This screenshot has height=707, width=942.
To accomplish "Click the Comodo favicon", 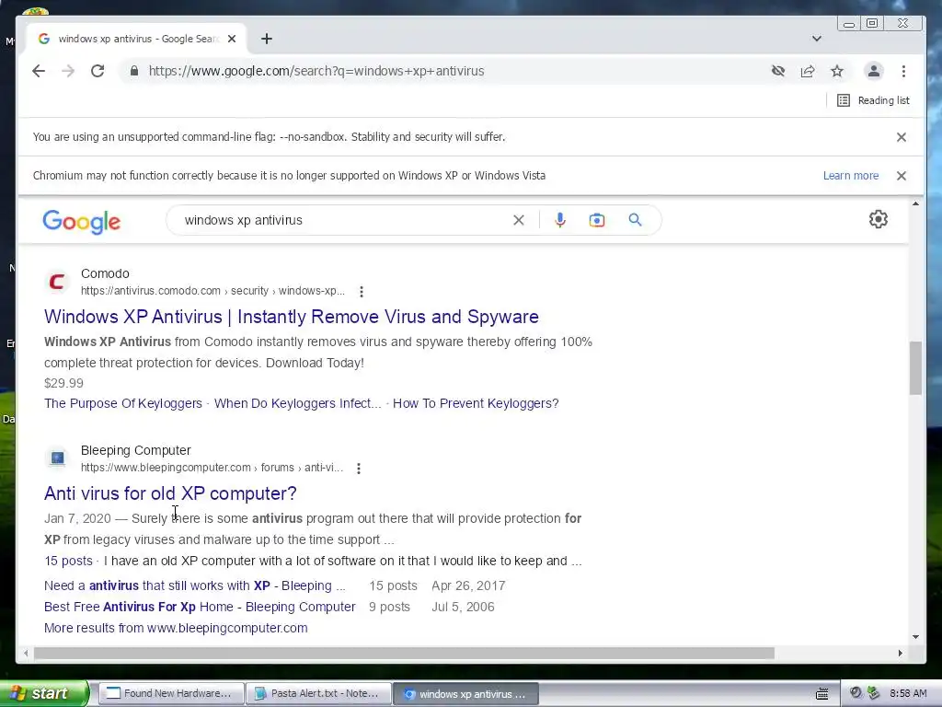I will click(x=57, y=282).
